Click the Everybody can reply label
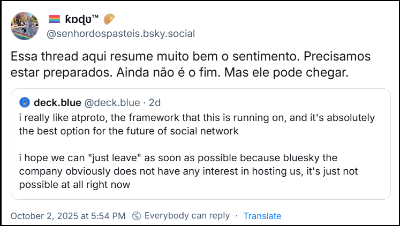Viewport: 400px width, 226px height. pyautogui.click(x=187, y=216)
